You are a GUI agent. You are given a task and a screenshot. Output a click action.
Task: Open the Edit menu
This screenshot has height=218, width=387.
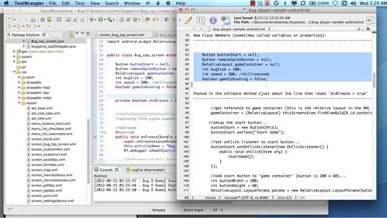click(x=66, y=3)
